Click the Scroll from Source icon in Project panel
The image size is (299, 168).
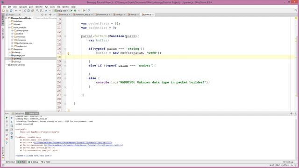pos(43,14)
